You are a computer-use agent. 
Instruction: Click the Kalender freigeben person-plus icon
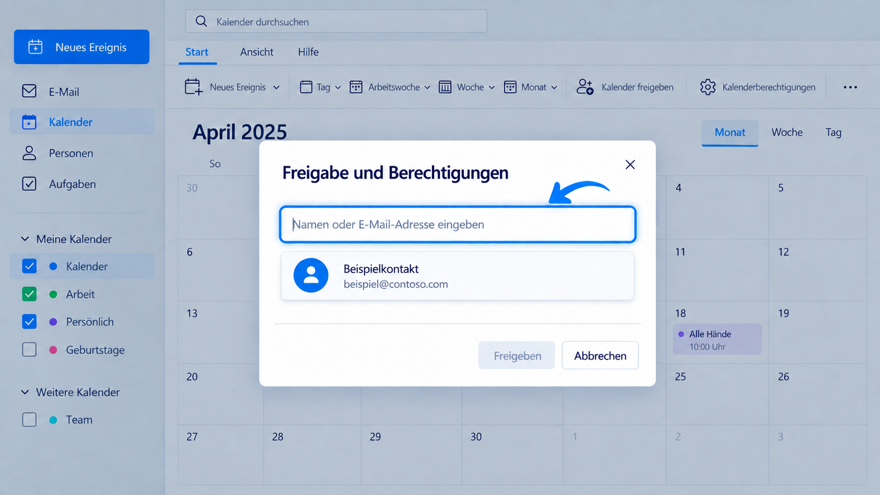point(585,87)
